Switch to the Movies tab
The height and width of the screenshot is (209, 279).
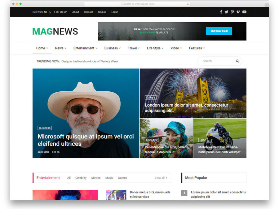click(96, 178)
